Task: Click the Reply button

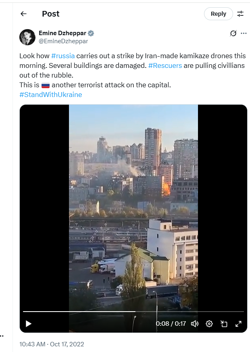Action: tap(218, 14)
